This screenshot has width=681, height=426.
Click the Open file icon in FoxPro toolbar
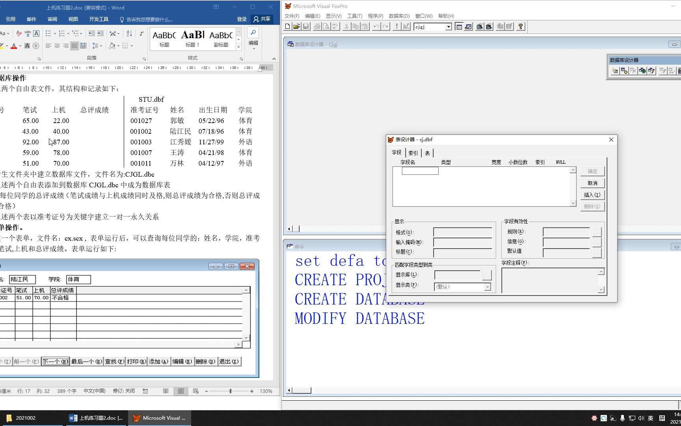pyautogui.click(x=296, y=26)
